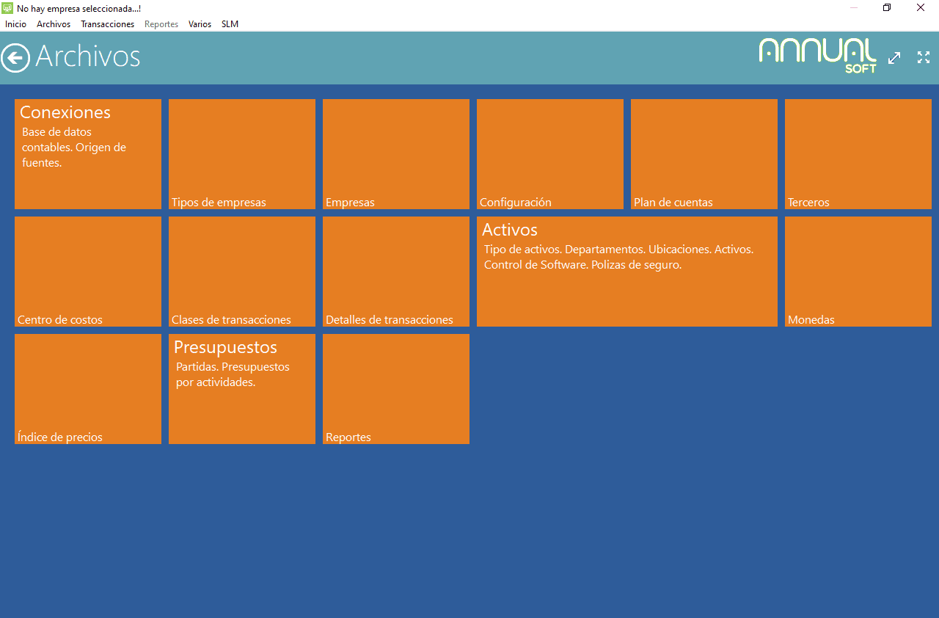Open the SLM menu
The width and height of the screenshot is (939, 618).
230,24
